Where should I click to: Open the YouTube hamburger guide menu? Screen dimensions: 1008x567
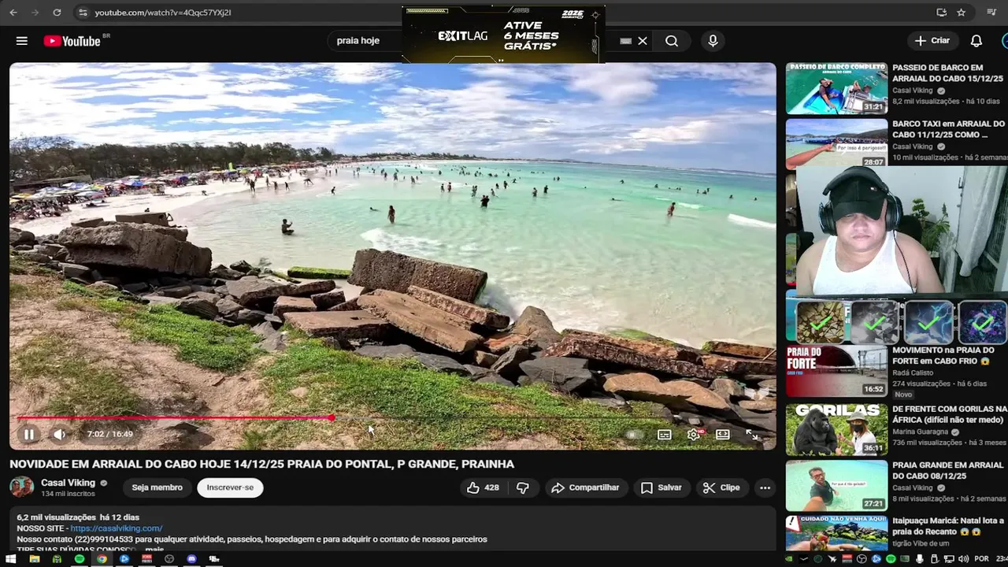coord(22,41)
